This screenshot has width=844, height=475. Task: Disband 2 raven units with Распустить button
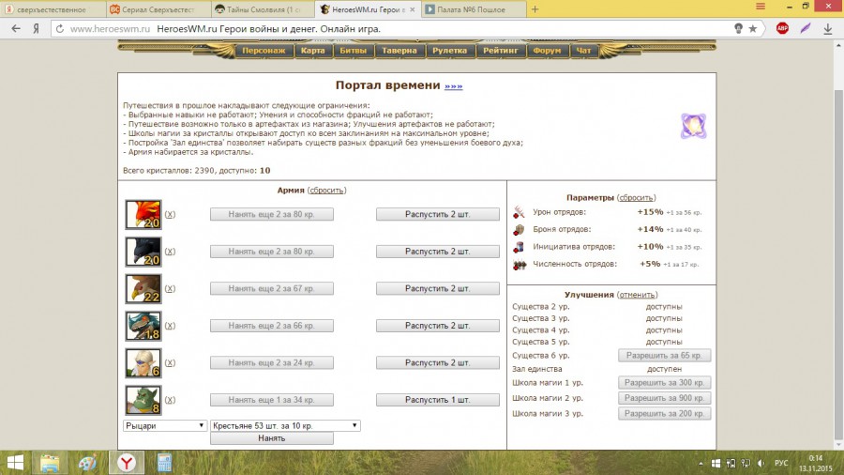pyautogui.click(x=438, y=252)
